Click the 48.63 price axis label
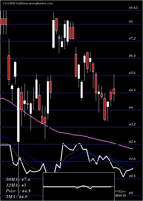 point(133,8)
